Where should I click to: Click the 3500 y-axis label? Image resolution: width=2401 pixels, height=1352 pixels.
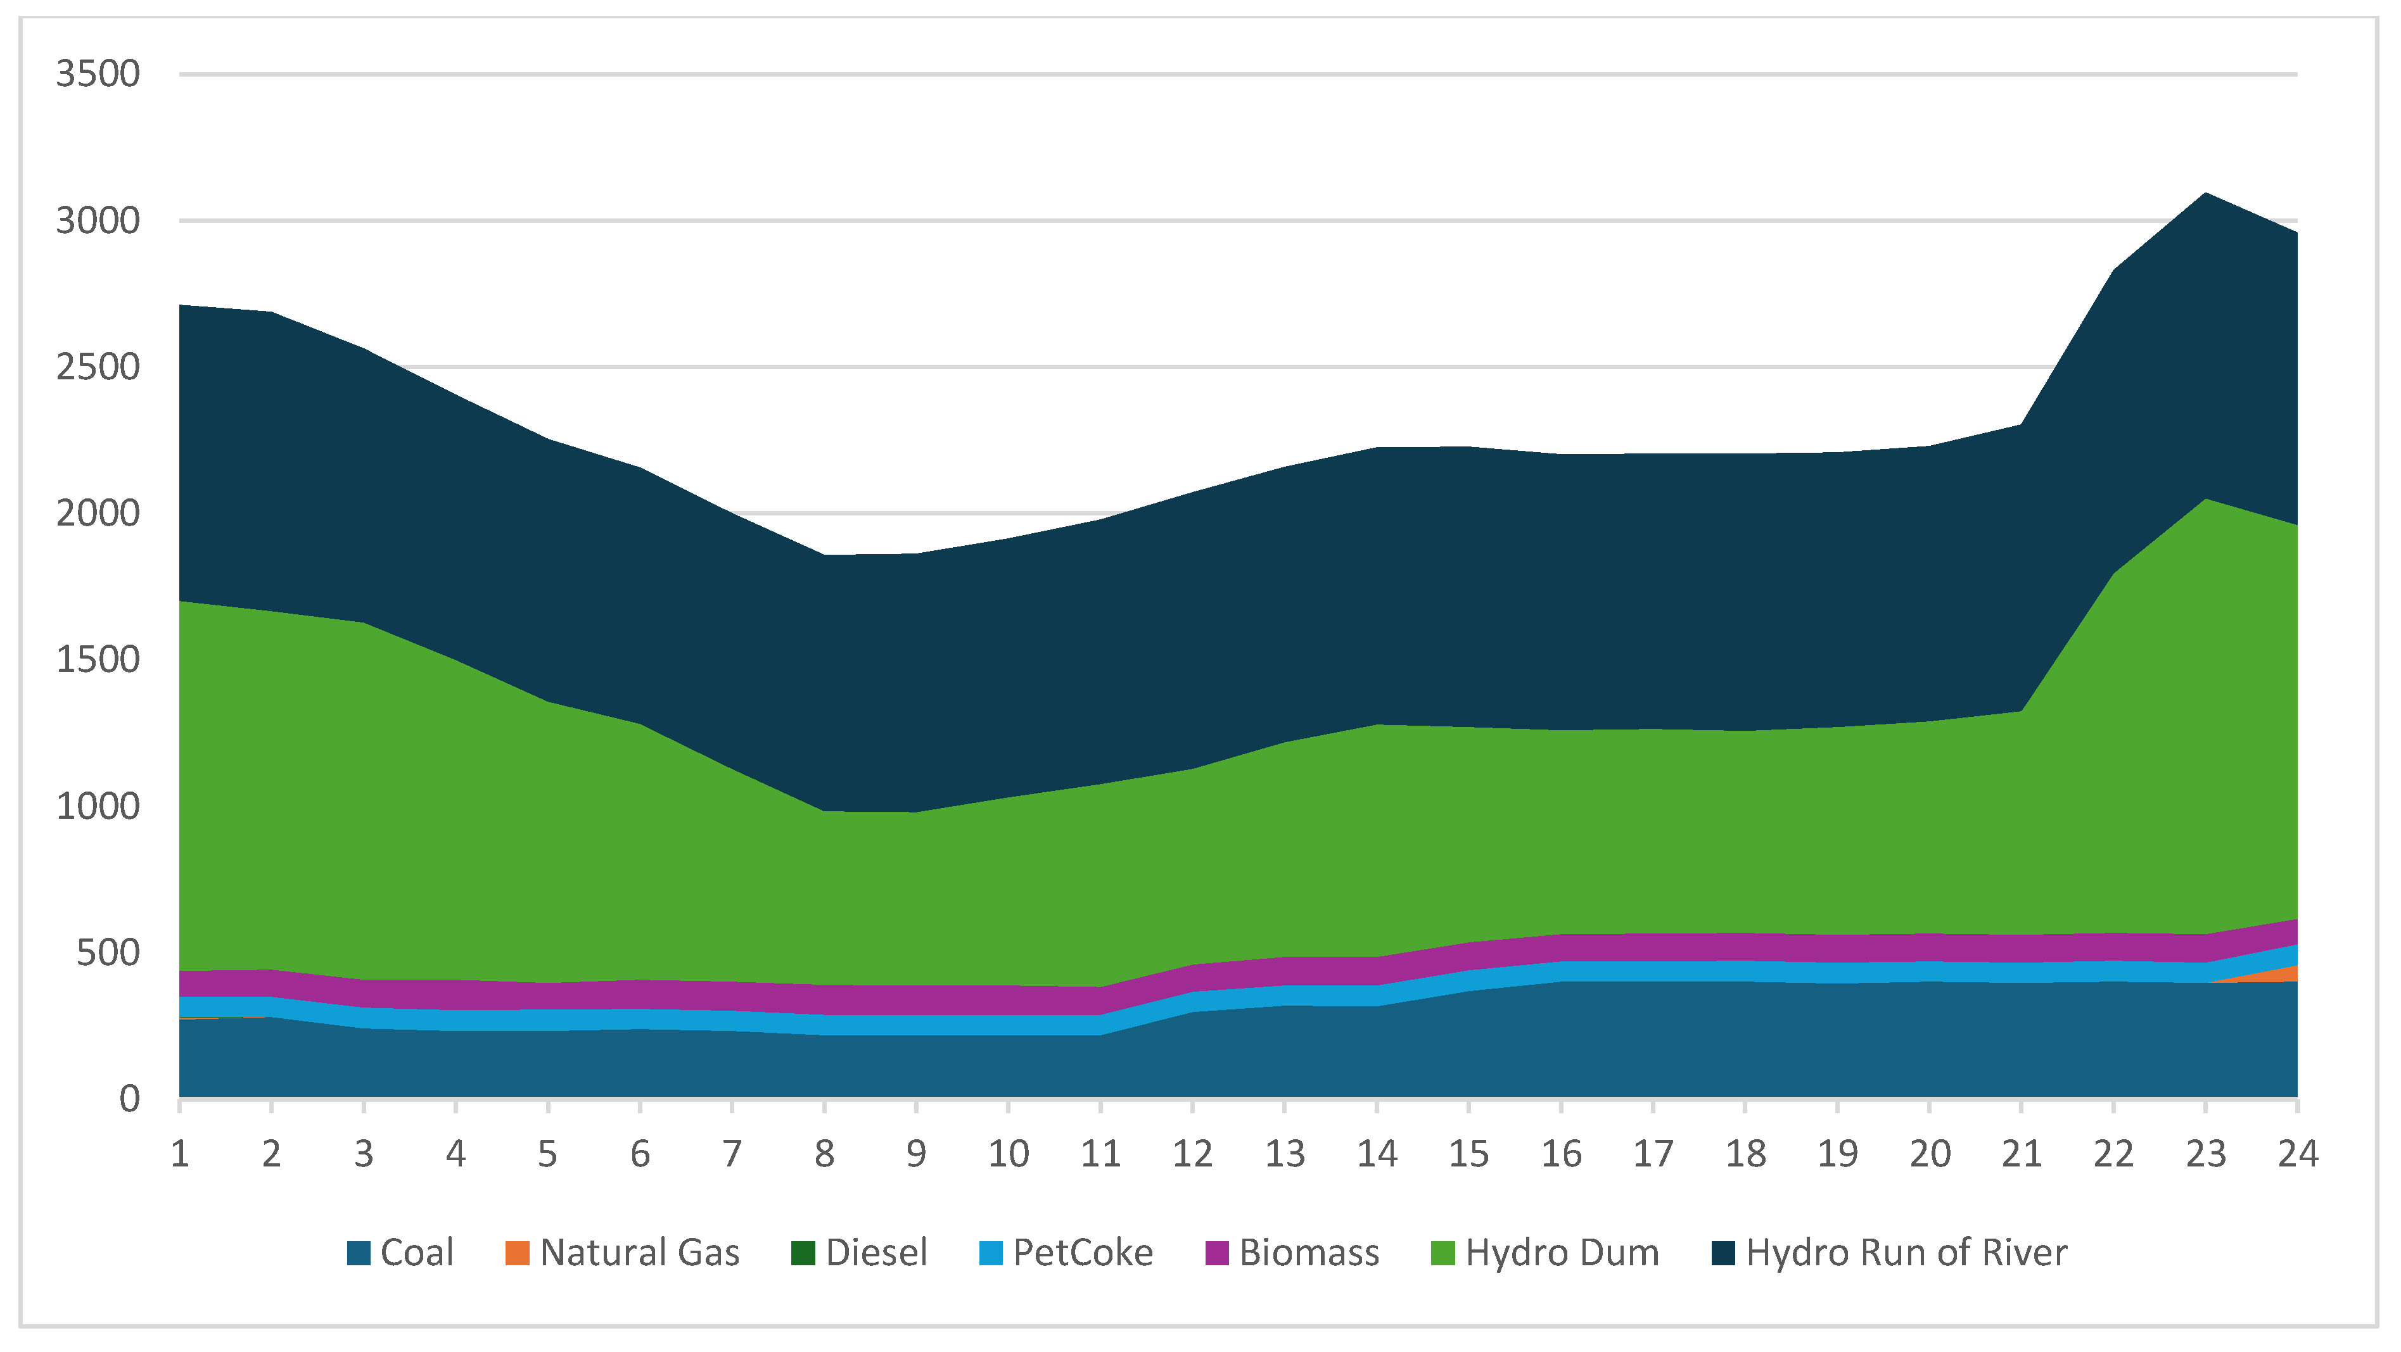tap(98, 73)
